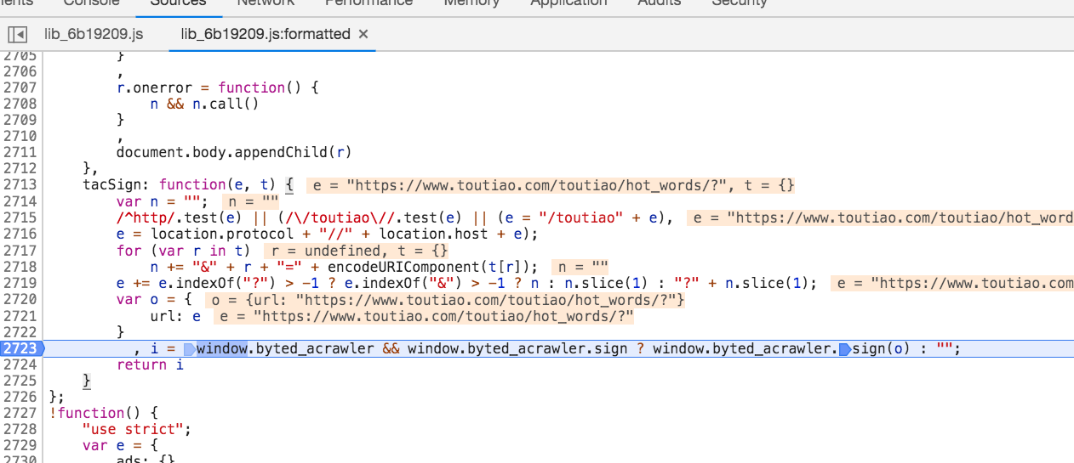
Task: Click inline value r = undefined, t = {}
Action: click(x=356, y=251)
